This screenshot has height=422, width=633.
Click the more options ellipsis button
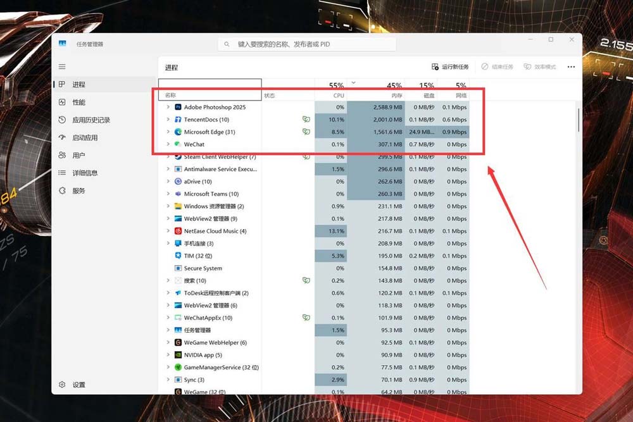[x=571, y=67]
